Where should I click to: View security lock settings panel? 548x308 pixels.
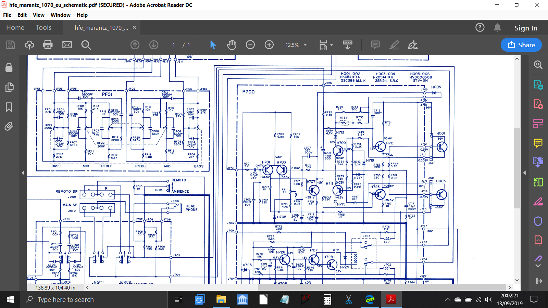(x=9, y=67)
